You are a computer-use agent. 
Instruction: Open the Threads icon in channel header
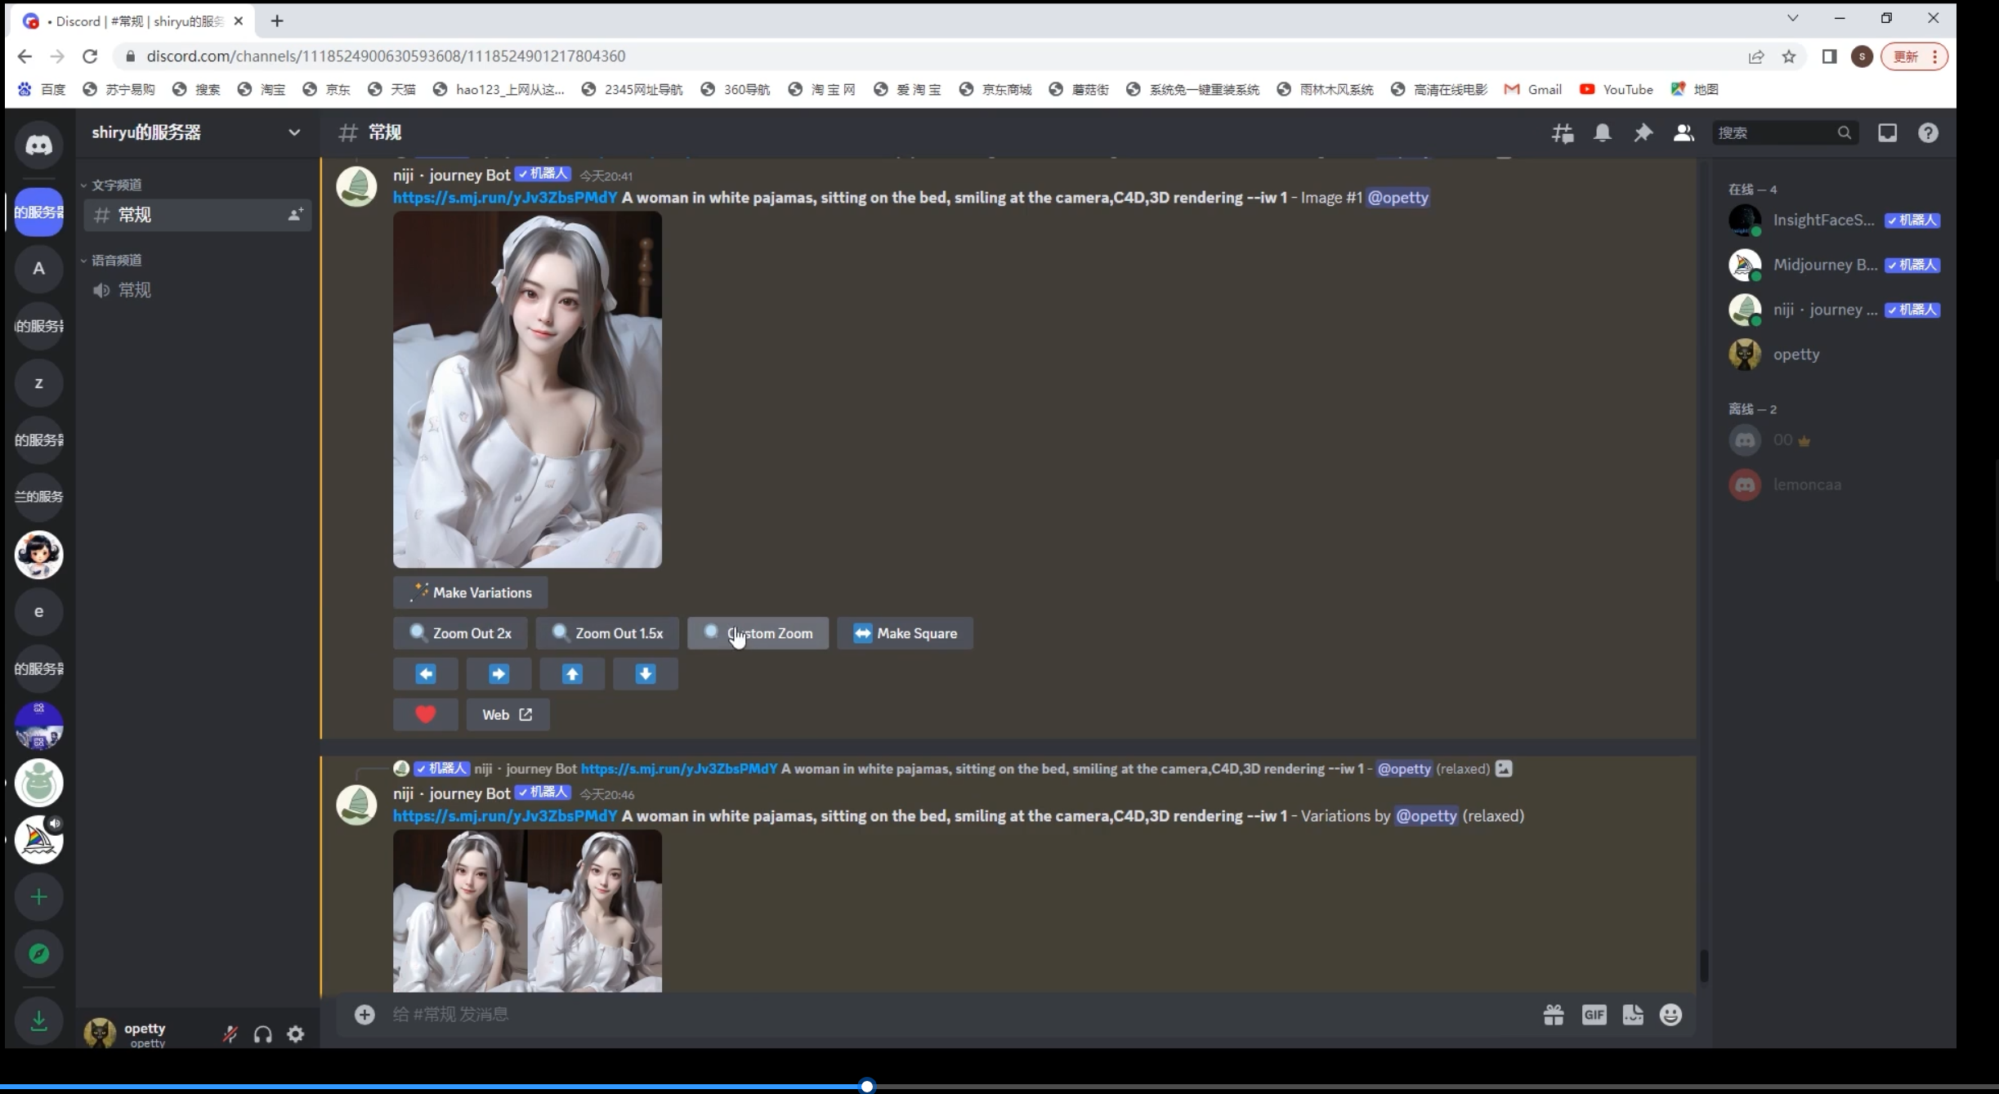coord(1563,132)
